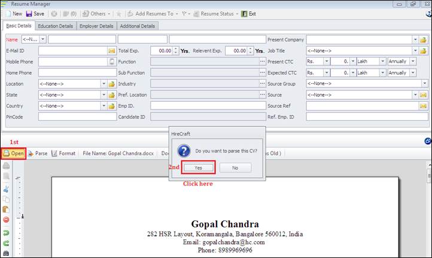Click the paste clipboard icon in editor sidebar
432x258 pixels.
pyautogui.click(x=6, y=210)
